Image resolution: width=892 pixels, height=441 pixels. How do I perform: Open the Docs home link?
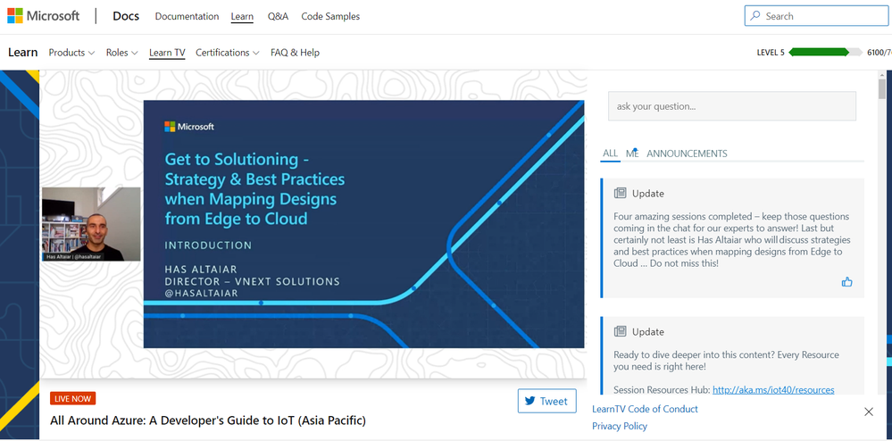126,16
